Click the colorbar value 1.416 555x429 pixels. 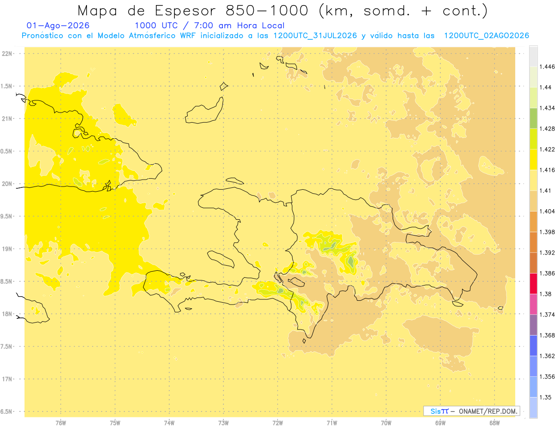pyautogui.click(x=548, y=170)
